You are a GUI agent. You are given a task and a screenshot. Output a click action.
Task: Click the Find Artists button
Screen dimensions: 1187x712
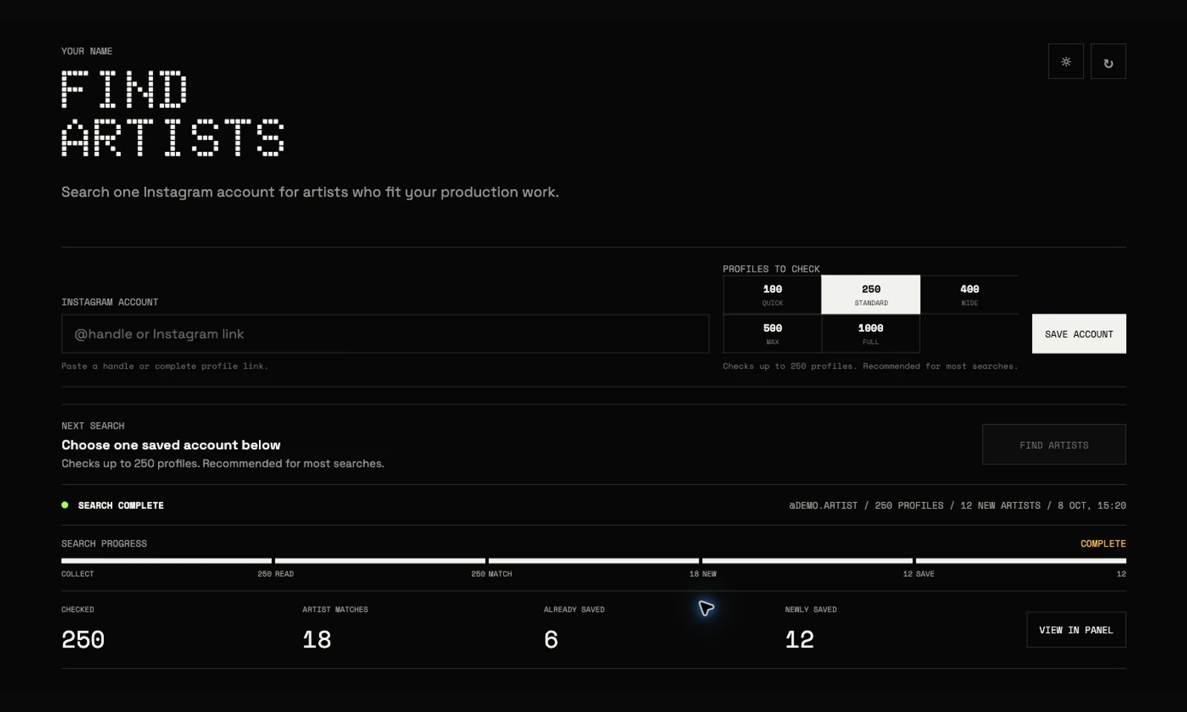[x=1053, y=445]
